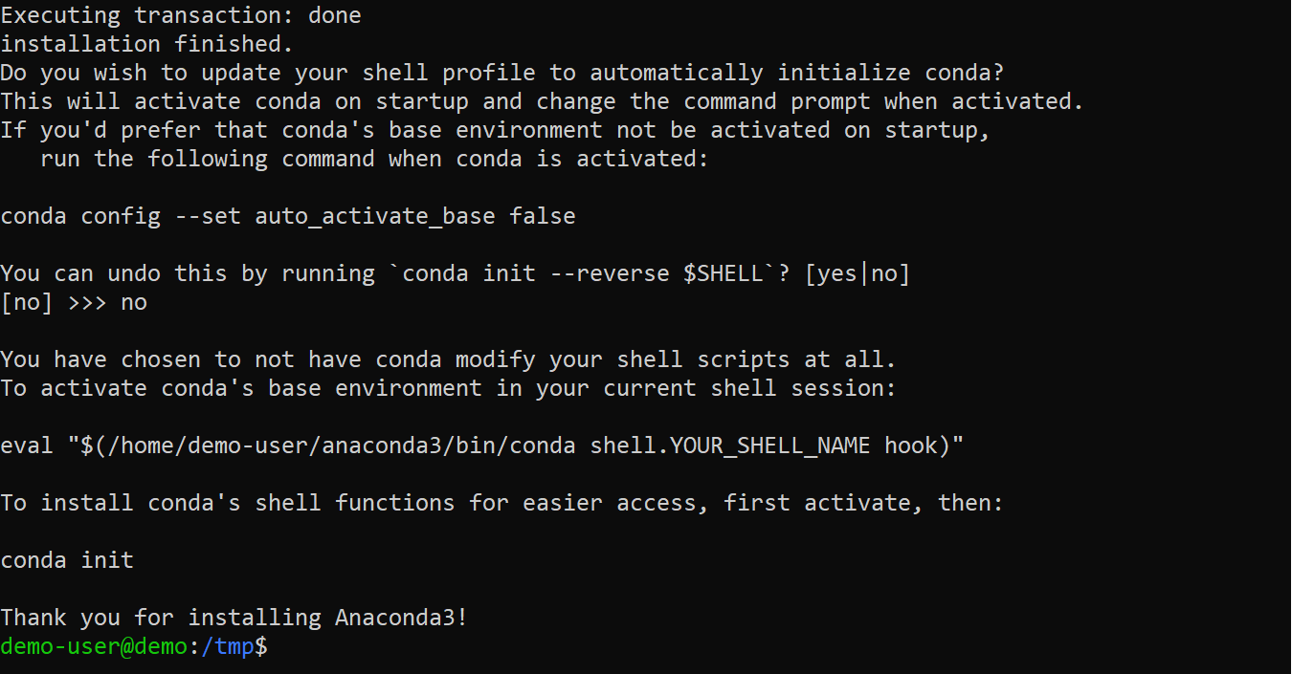The width and height of the screenshot is (1292, 674).
Task: Click the "Executing transaction: done" line
Action: pyautogui.click(x=181, y=15)
